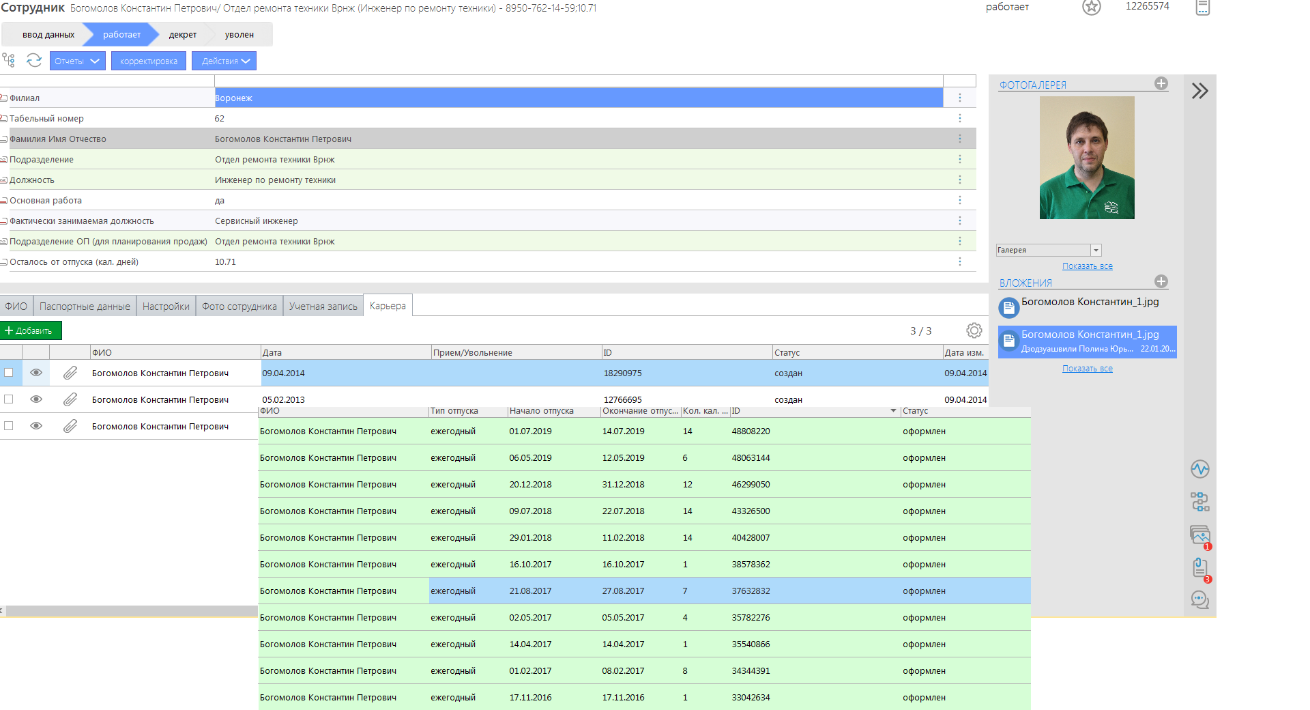Open the chat comments icon in sidebar
This screenshot has height=710, width=1310.
pos(1199,599)
